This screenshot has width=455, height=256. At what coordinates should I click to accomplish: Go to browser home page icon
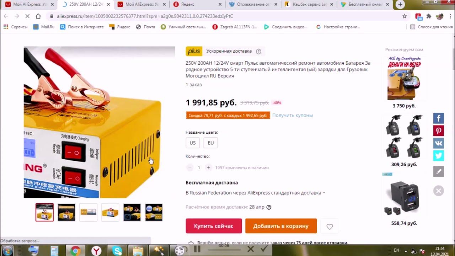click(38, 16)
